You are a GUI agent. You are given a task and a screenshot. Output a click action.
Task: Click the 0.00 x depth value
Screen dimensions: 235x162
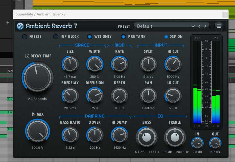pyautogui.click(x=119, y=108)
